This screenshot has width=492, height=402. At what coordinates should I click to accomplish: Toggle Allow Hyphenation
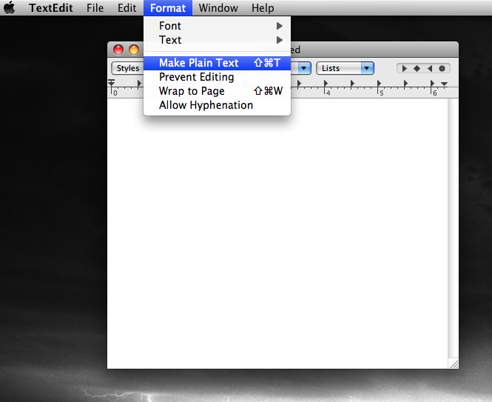(217, 105)
